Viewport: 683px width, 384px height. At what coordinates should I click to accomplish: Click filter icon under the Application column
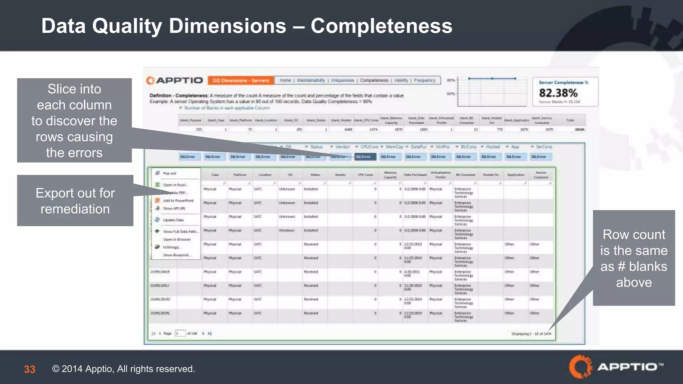tap(526, 183)
